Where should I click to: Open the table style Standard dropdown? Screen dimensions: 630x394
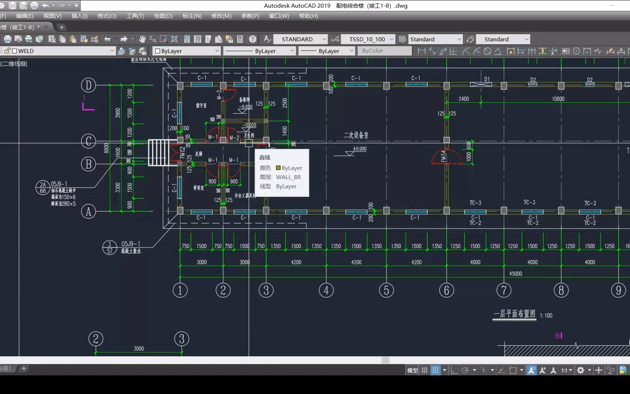pos(459,39)
